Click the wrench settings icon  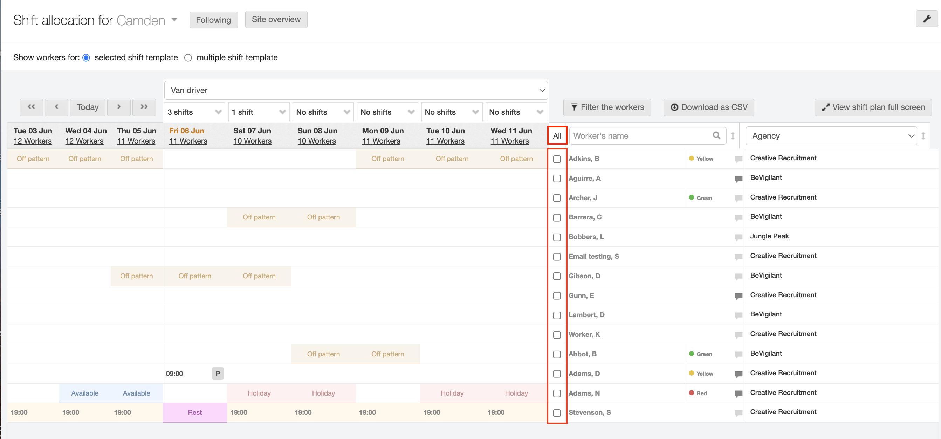tap(926, 19)
